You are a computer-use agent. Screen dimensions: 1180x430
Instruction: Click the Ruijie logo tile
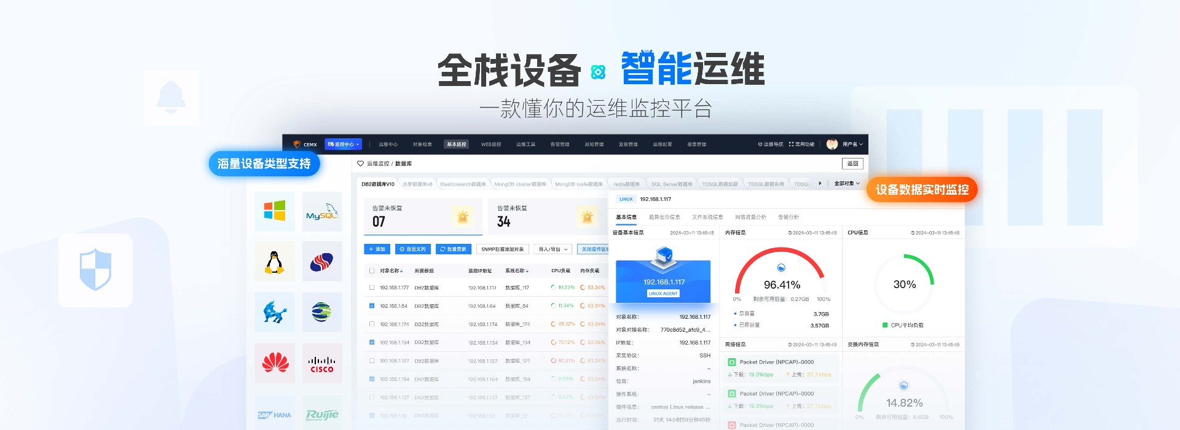[322, 413]
